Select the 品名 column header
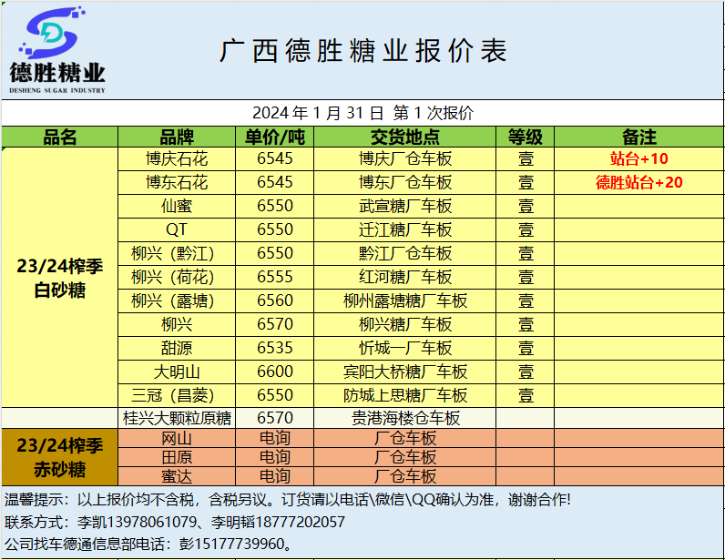725x560 pixels. coord(60,137)
